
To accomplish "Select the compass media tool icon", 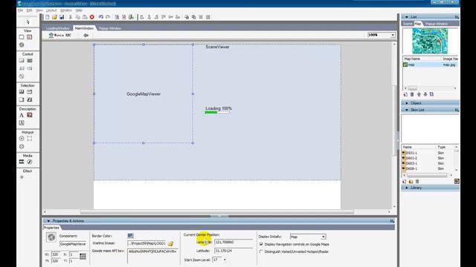I will pos(30,162).
